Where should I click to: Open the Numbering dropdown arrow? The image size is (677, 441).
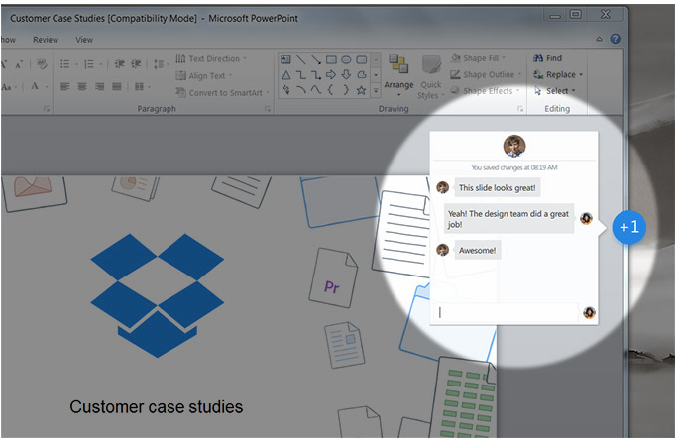tap(100, 64)
